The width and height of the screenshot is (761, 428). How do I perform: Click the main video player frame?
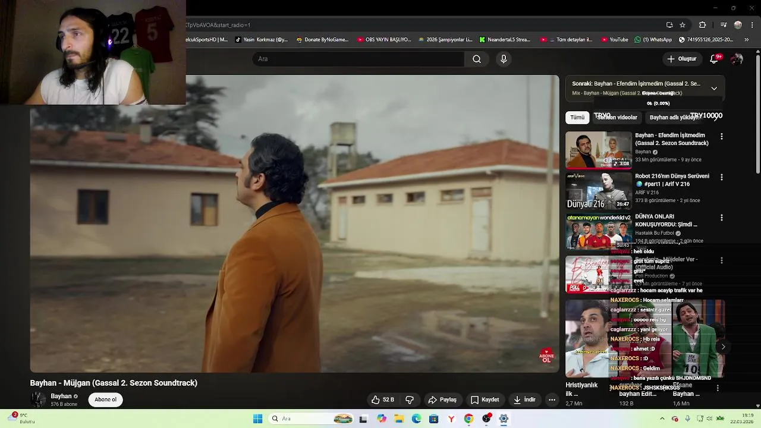294,224
